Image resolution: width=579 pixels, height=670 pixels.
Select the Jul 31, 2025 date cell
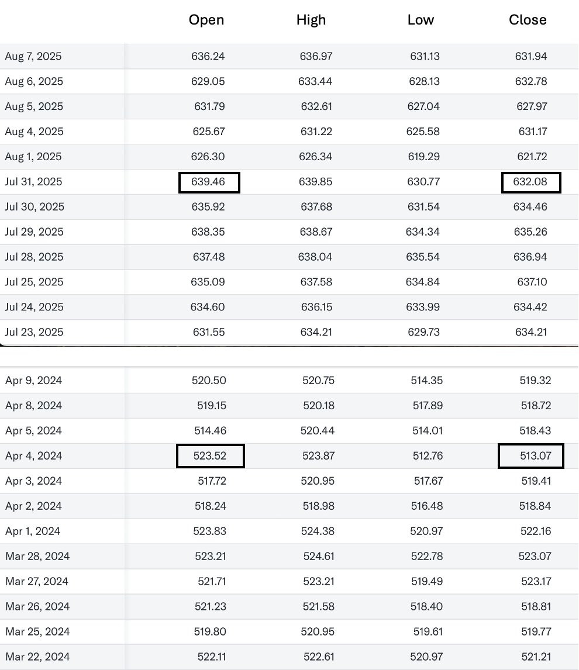[x=33, y=182]
